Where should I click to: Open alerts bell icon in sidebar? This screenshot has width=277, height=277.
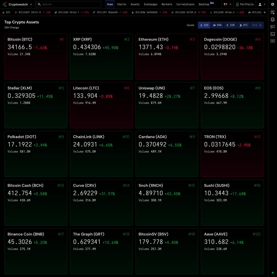(273, 19)
